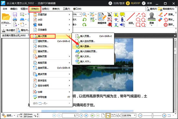Expand the 更多页面 submenu
178x119 pixels.
coord(51,74)
